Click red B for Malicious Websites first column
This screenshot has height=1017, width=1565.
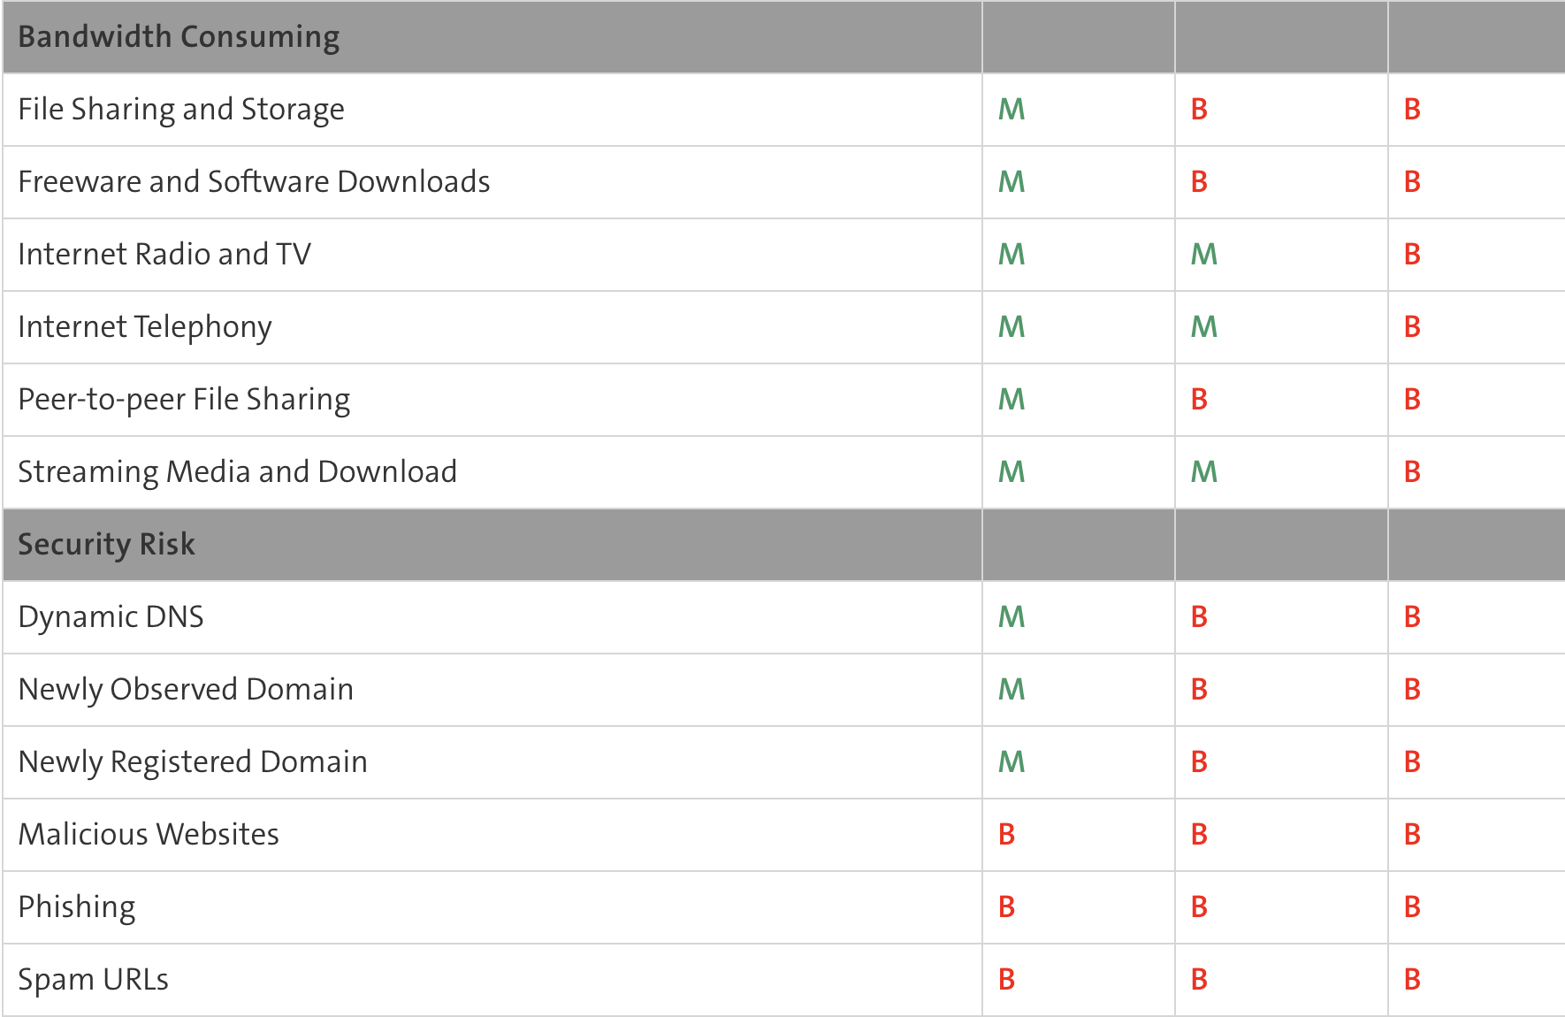point(1006,834)
